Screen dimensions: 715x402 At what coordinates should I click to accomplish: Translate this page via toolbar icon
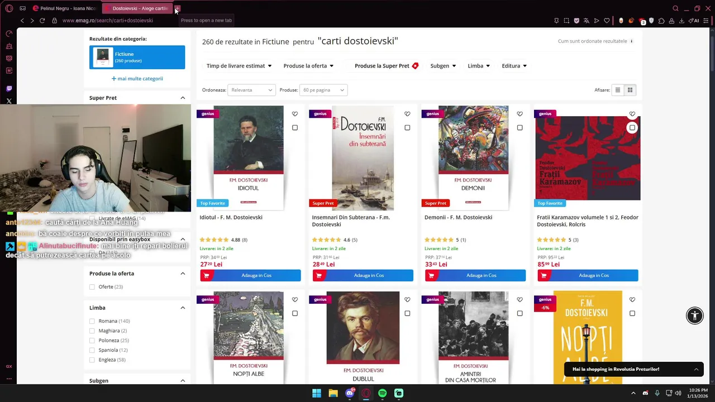coord(587,21)
